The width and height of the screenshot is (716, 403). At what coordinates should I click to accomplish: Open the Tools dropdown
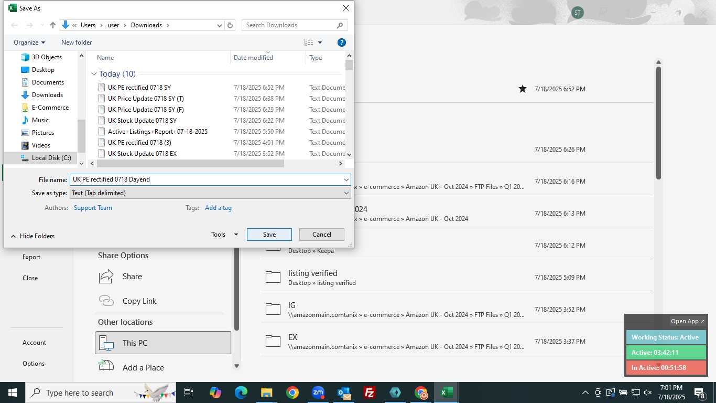tap(225, 235)
